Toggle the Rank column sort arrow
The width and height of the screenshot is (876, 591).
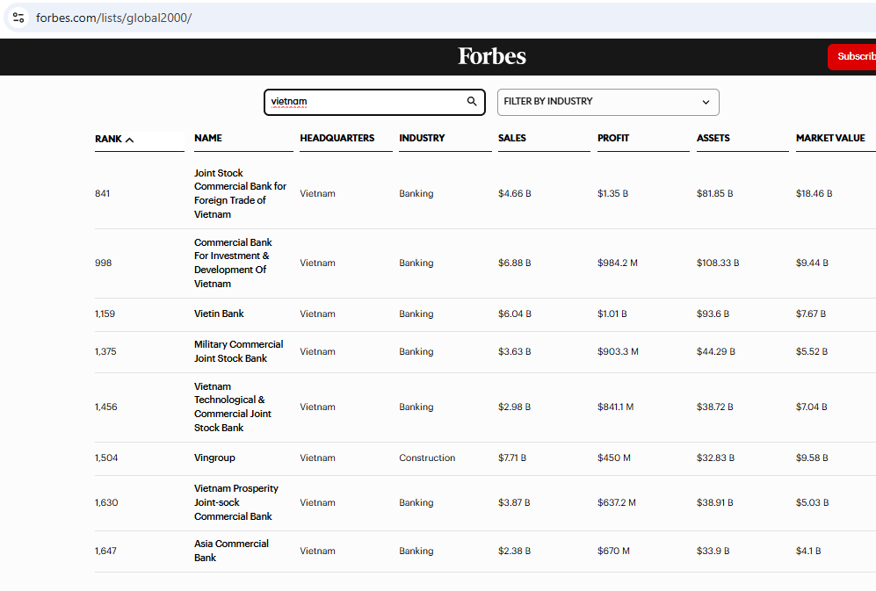pos(130,140)
